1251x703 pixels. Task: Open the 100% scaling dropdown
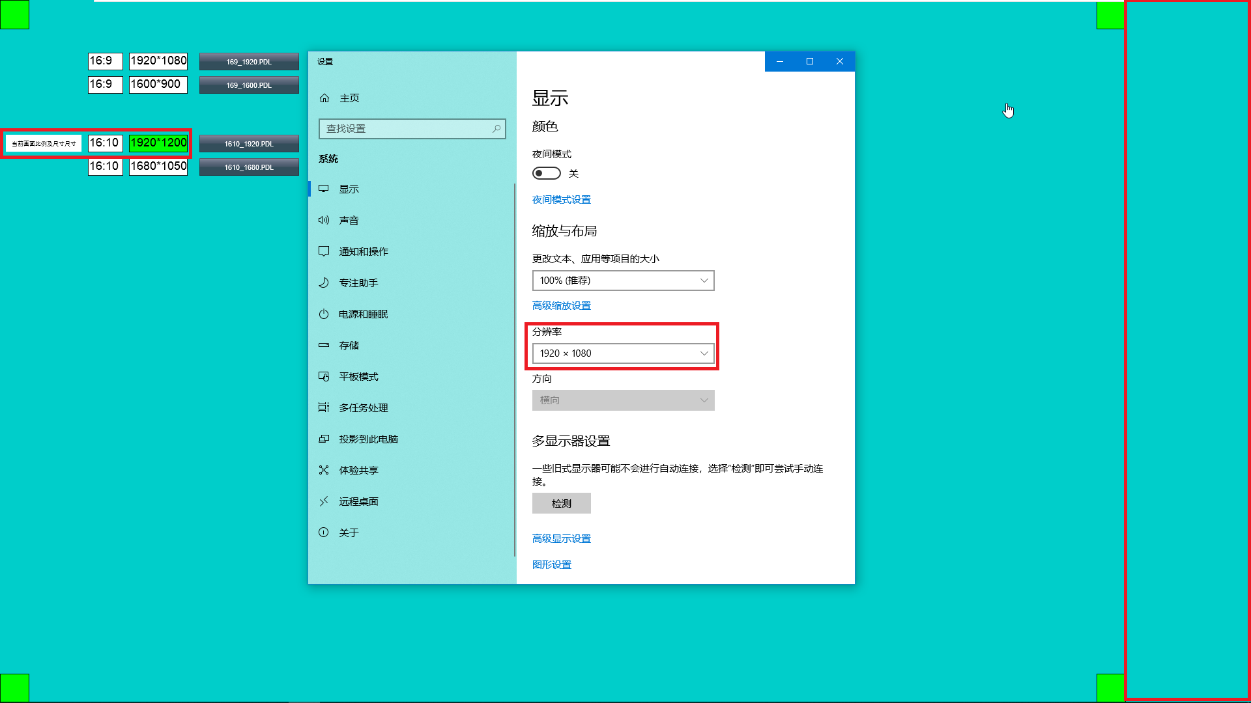tap(623, 281)
